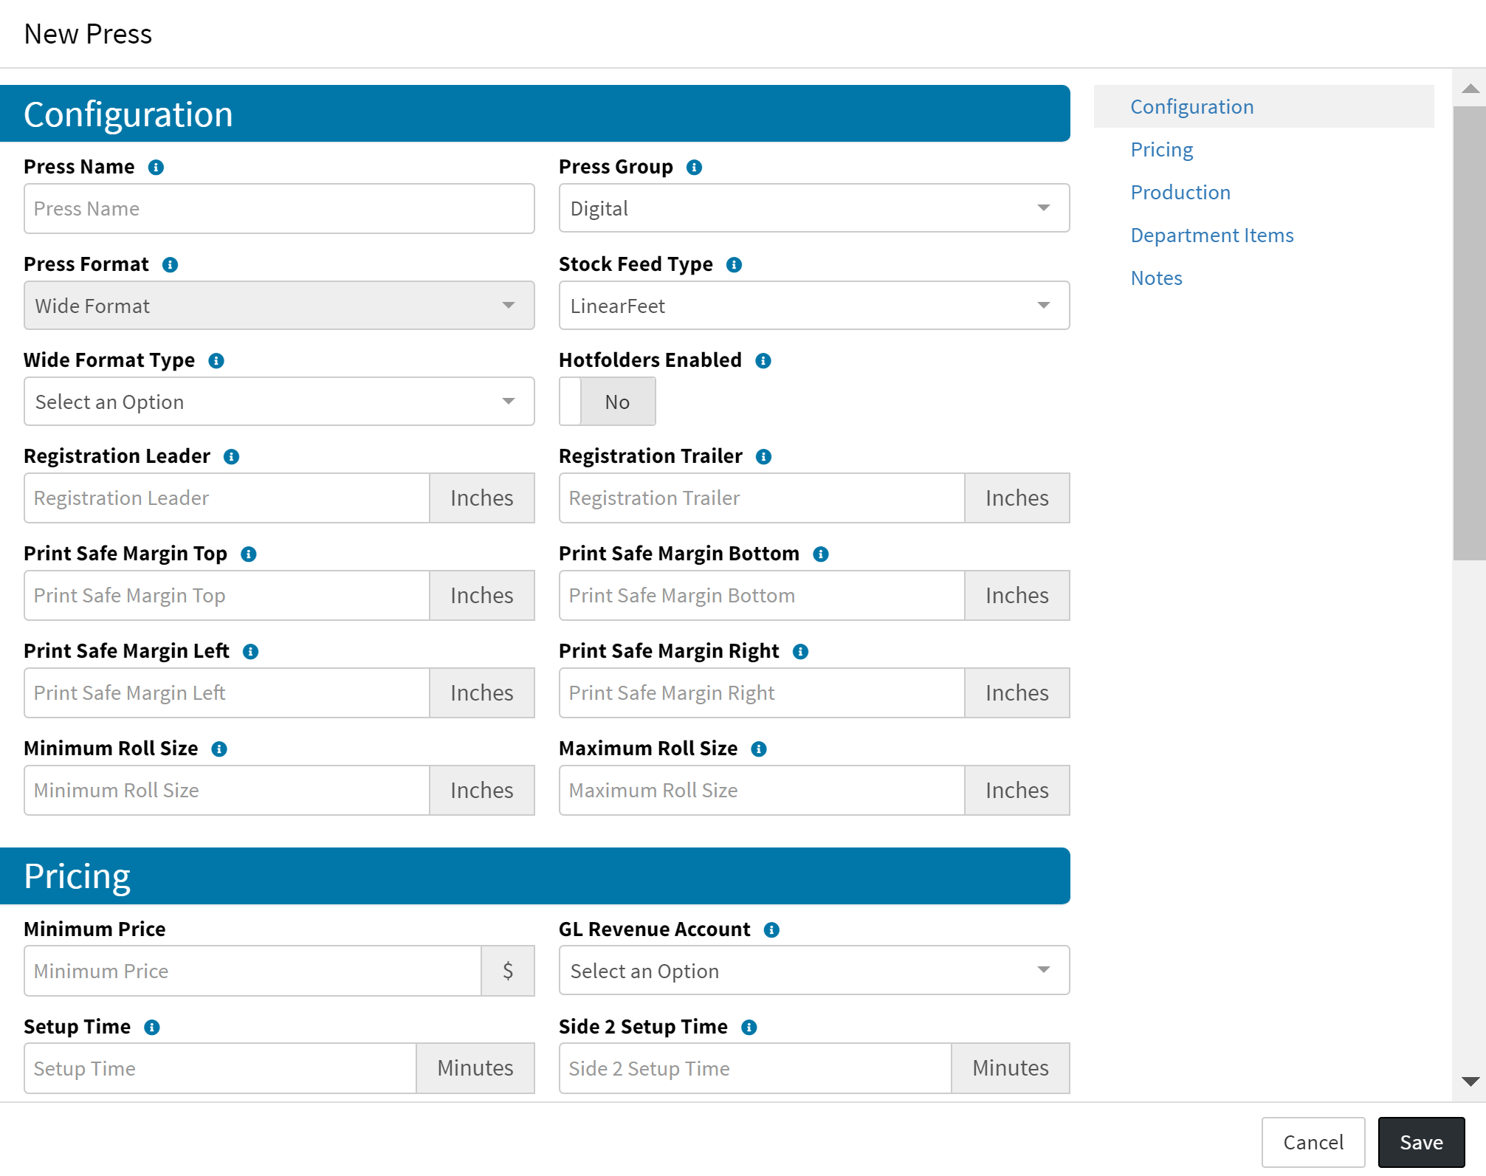Click the Registration Trailer info icon
This screenshot has width=1486, height=1176.
(x=764, y=457)
